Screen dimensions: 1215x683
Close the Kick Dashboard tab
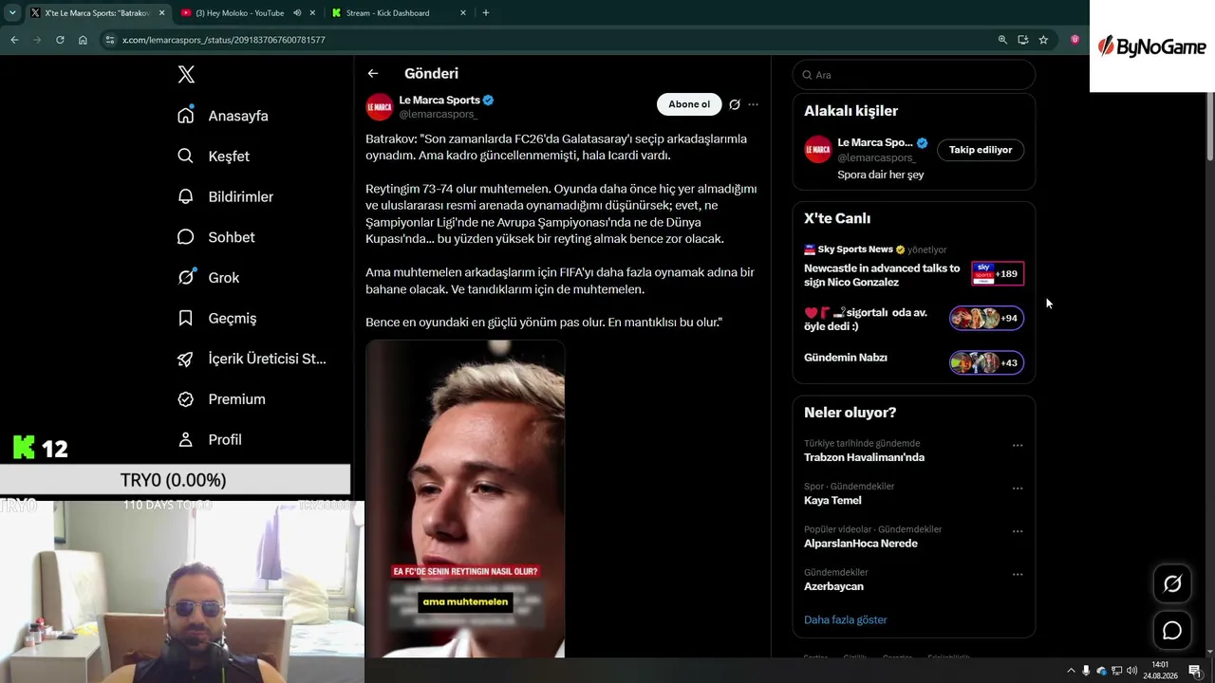(463, 13)
